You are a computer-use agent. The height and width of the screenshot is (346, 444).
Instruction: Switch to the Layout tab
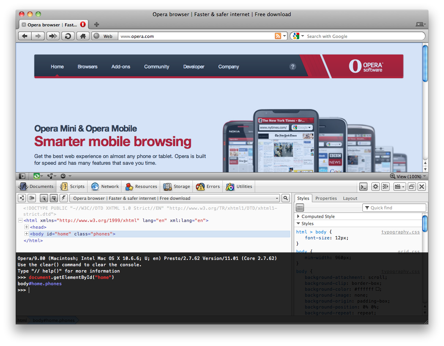pyautogui.click(x=350, y=198)
